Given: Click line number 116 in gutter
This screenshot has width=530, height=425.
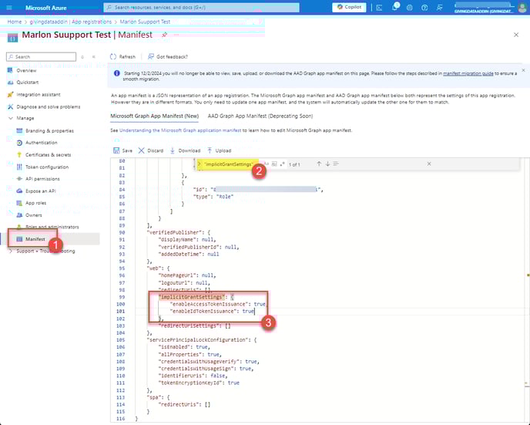Looking at the screenshot, I should (121, 419).
